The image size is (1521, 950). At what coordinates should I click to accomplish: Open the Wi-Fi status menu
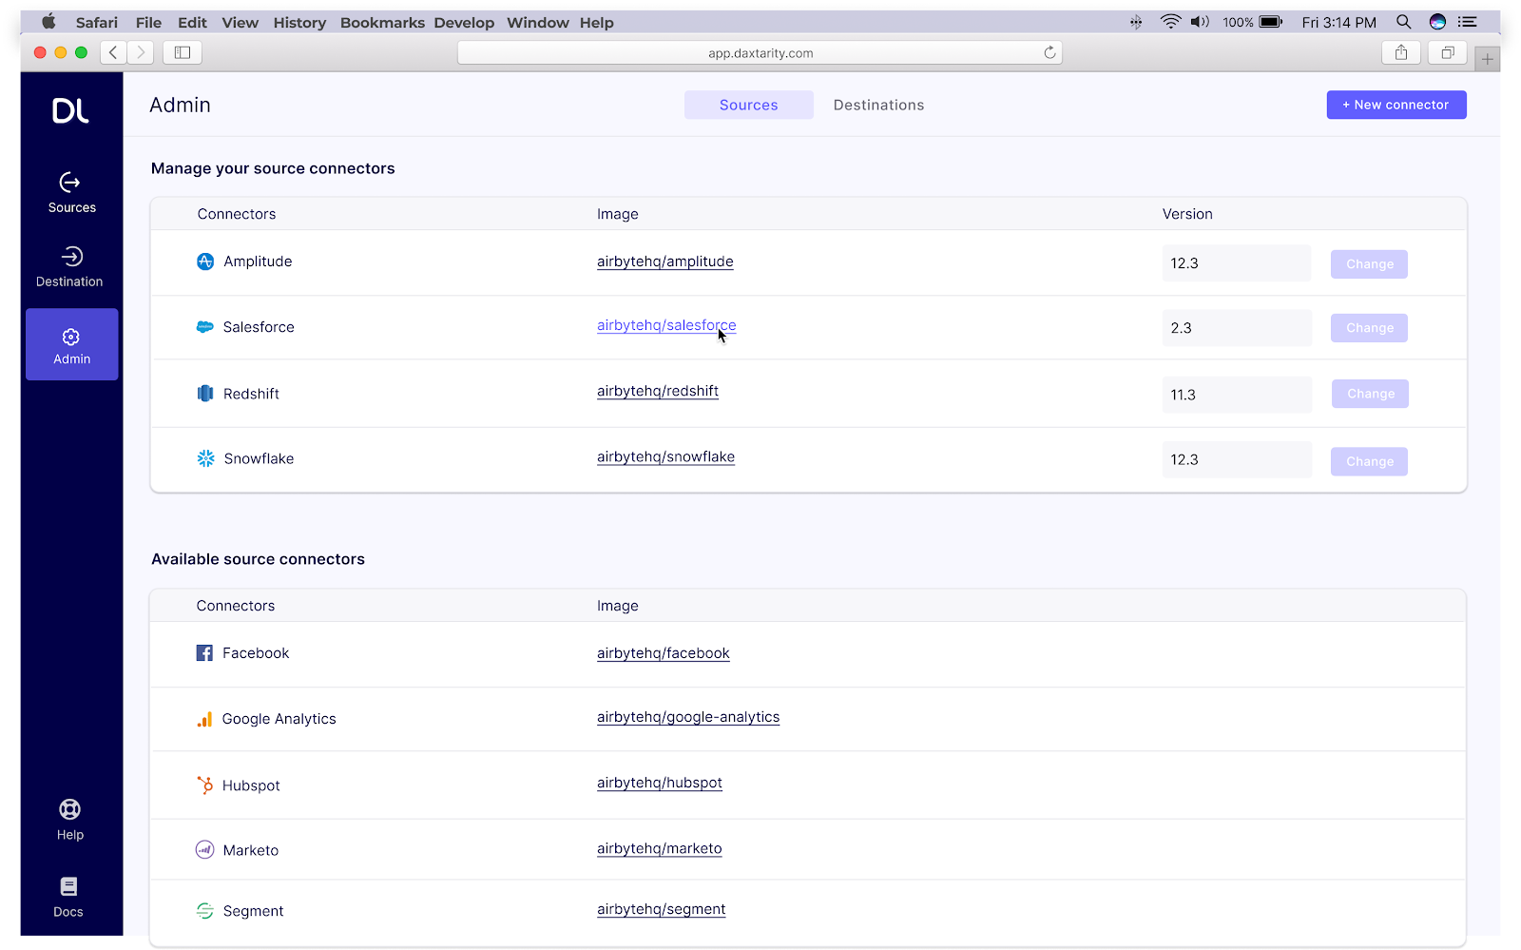[x=1170, y=22]
